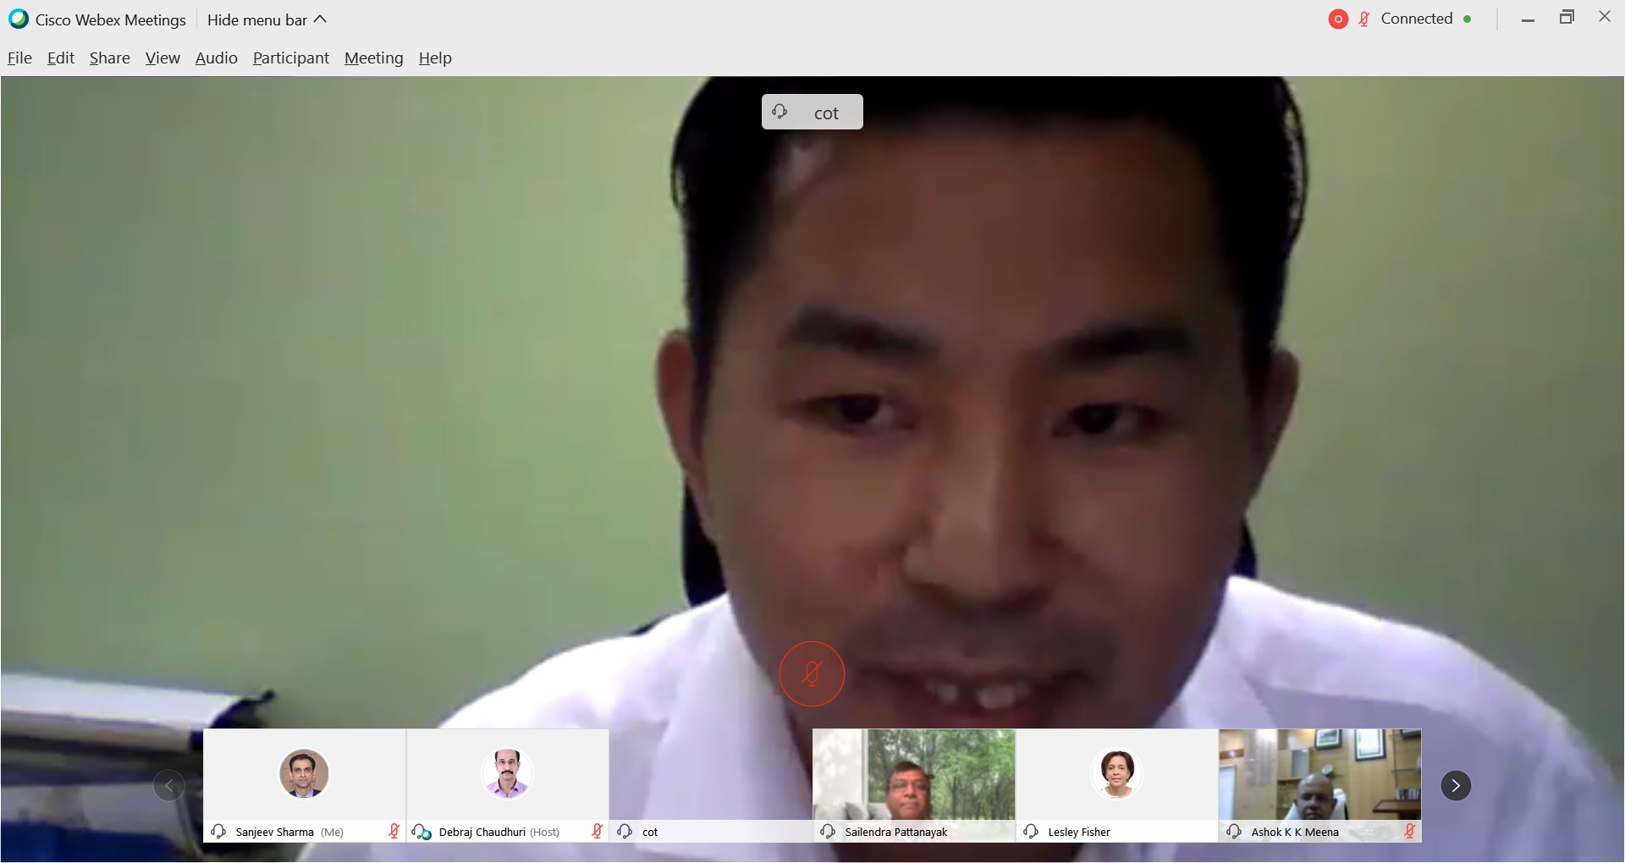Click the Ashok K K Meena name text

(x=1295, y=832)
